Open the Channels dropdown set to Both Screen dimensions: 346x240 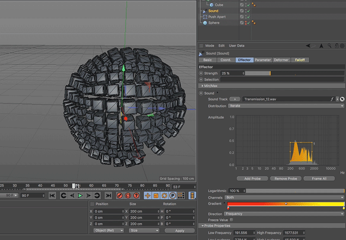pyautogui.click(x=285, y=198)
